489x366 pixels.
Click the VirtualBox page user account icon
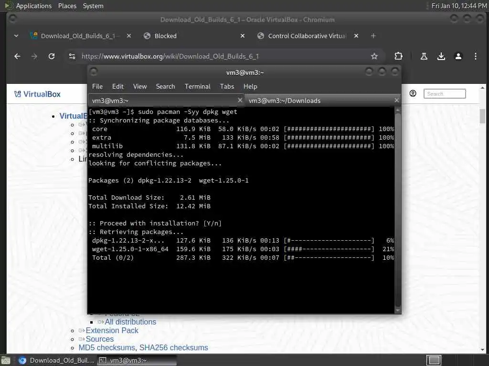pyautogui.click(x=413, y=93)
